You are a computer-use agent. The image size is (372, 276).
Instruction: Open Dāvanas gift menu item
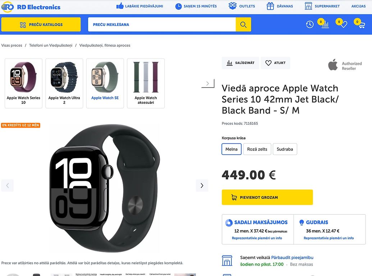pyautogui.click(x=280, y=6)
